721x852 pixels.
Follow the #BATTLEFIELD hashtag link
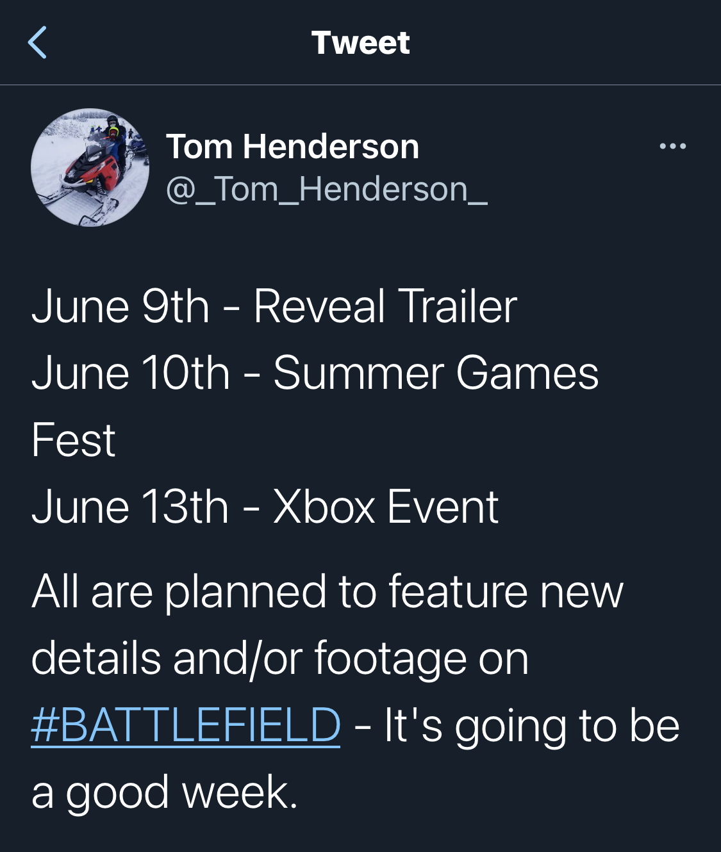click(x=186, y=725)
